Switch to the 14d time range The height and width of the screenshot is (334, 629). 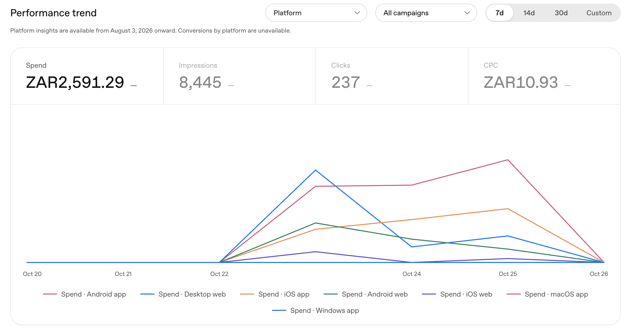click(529, 13)
